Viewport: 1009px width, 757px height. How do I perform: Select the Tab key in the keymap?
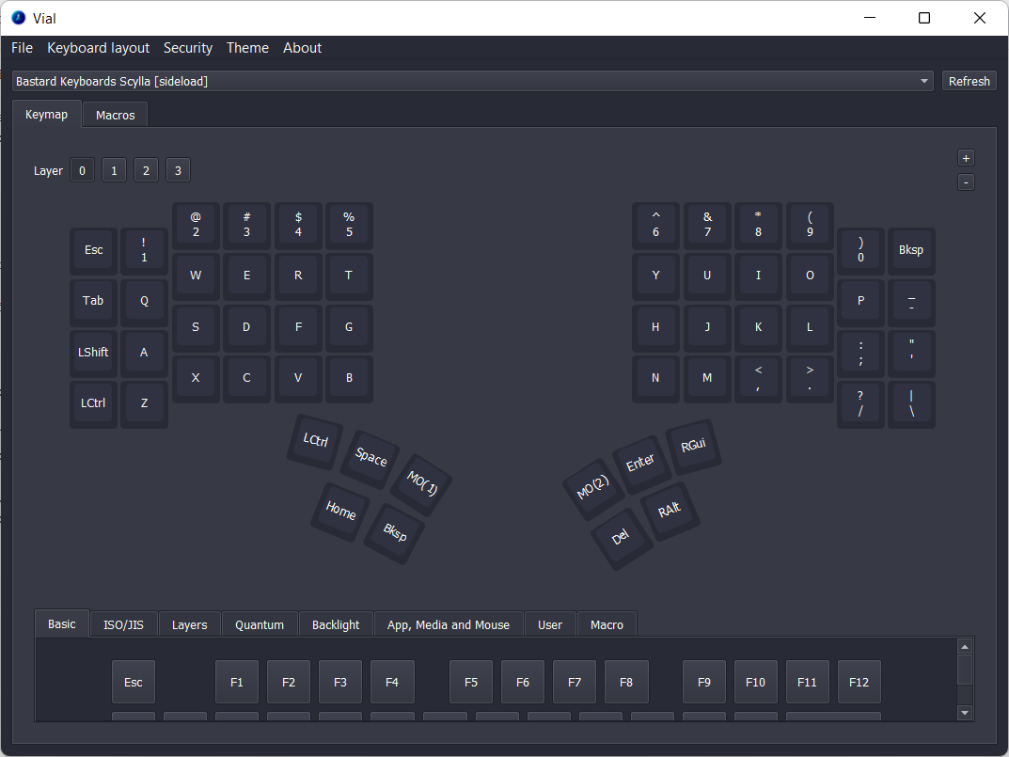point(93,301)
